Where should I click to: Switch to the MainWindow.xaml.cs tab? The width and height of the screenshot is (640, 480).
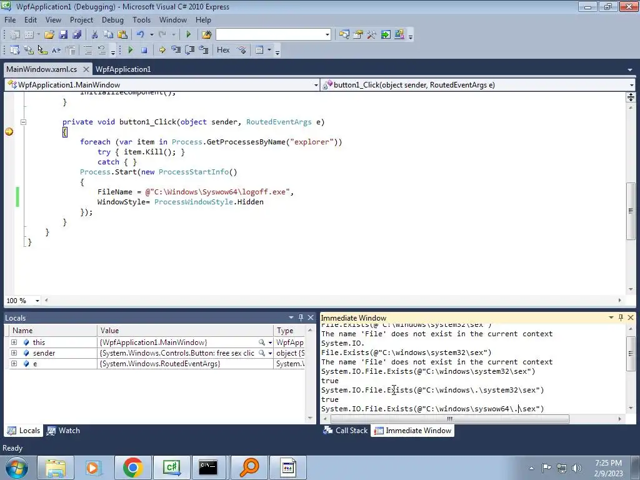click(42, 69)
